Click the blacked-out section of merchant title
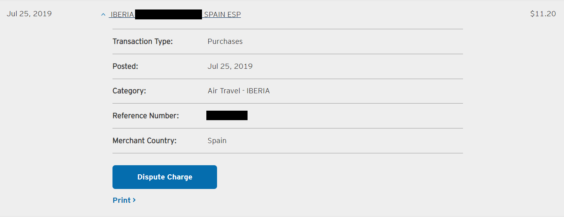 (x=169, y=15)
